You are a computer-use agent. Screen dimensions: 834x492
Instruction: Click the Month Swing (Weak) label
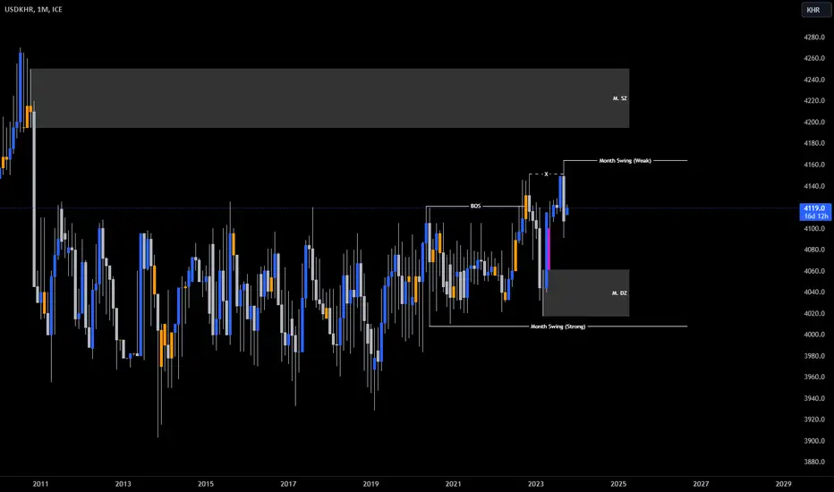[625, 161]
